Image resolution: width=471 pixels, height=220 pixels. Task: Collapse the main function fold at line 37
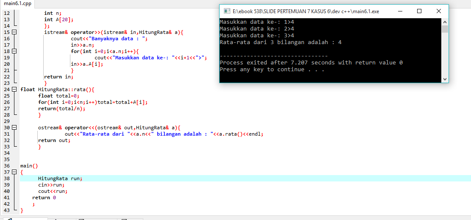pos(14,172)
